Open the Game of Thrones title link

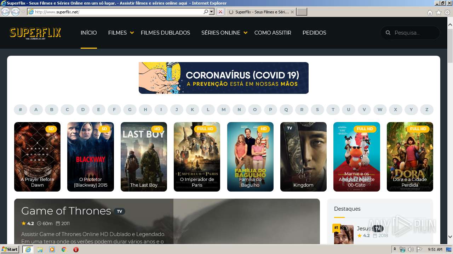tap(66, 211)
